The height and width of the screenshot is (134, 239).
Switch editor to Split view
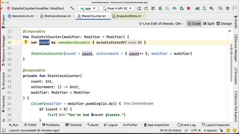tap(209, 24)
